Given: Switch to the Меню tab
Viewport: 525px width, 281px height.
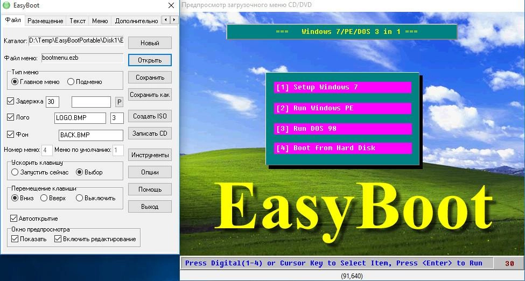Looking at the screenshot, I should (100, 21).
